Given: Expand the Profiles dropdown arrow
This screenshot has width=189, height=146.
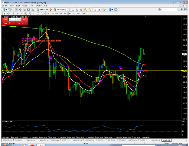Looking at the screenshot, I should (12, 9).
